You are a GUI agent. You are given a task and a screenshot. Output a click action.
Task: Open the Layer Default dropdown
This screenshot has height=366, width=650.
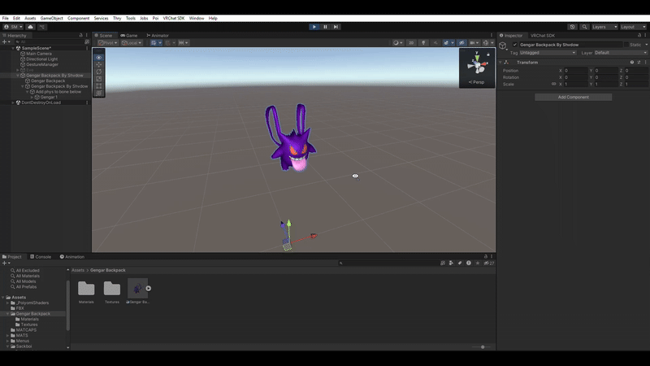[621, 53]
